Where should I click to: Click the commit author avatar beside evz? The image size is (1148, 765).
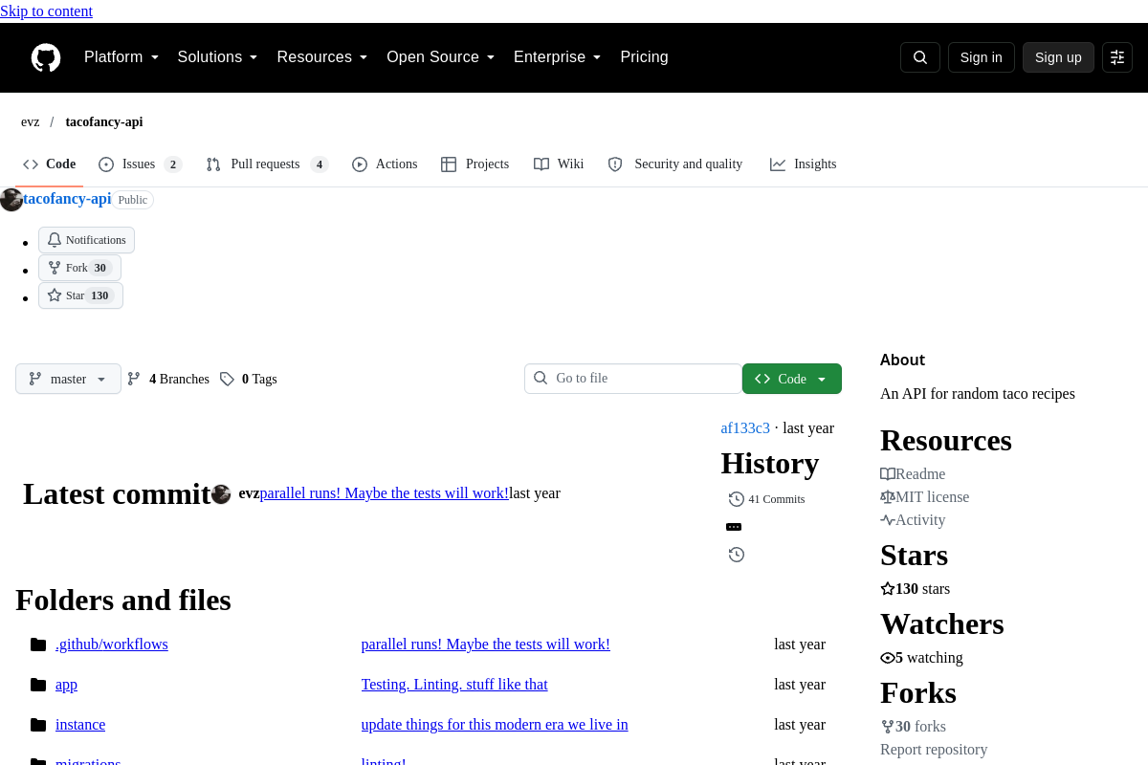[221, 494]
